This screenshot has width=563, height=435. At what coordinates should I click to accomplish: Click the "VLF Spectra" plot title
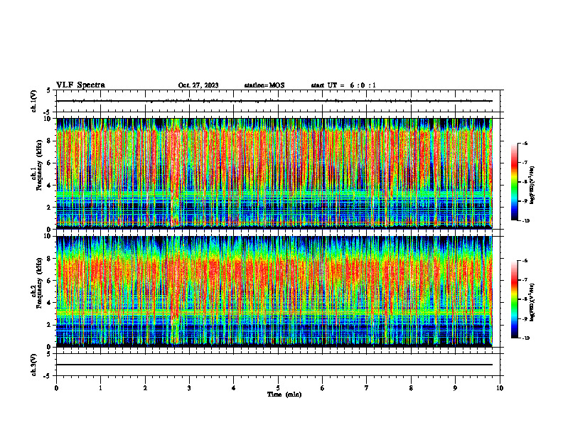pyautogui.click(x=80, y=85)
